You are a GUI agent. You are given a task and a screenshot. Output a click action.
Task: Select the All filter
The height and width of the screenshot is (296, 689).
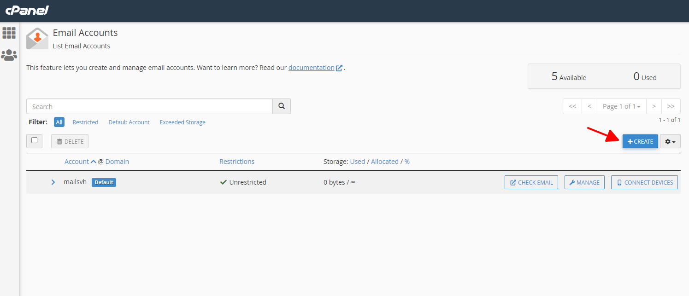[x=59, y=122]
